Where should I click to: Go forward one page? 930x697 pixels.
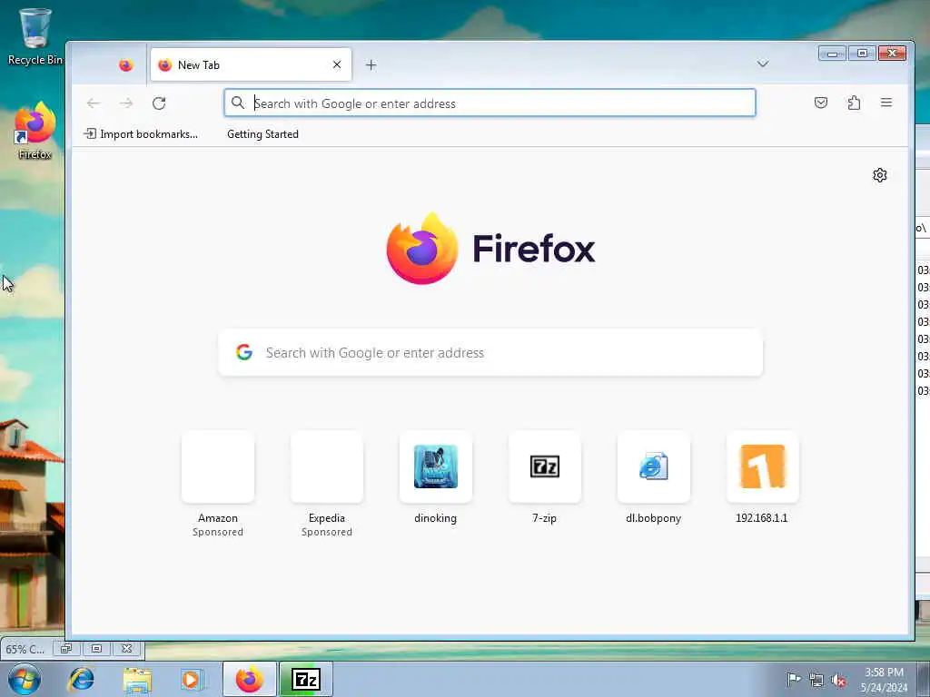[x=125, y=103]
